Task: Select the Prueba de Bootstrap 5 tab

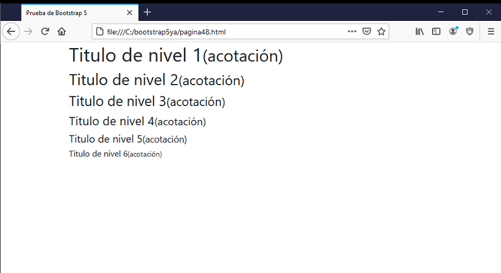Action: click(x=80, y=13)
